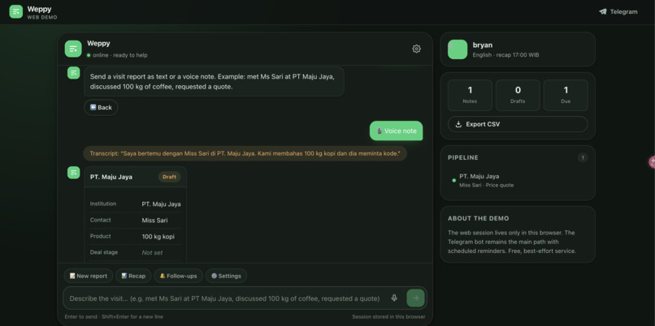Screen dimensions: 655x326
Task: Click the Weppy avatar beside the instructions message
Action: (73, 72)
